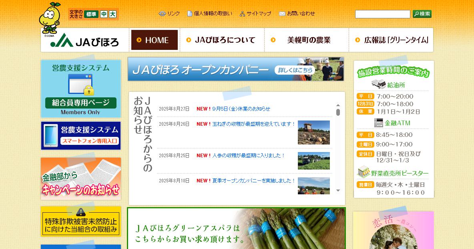Viewport: 474px width, 249px height.
Task: Click the 野菜直売所ピースター label
Action: (x=400, y=173)
